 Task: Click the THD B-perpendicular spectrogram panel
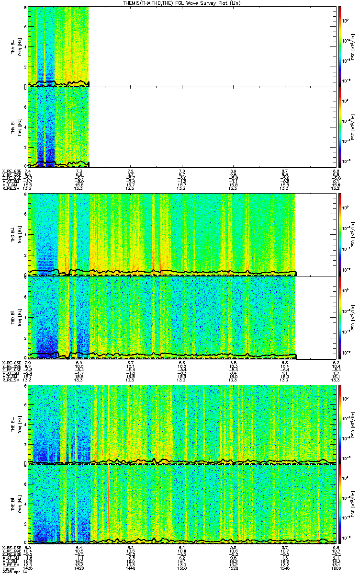(182, 235)
